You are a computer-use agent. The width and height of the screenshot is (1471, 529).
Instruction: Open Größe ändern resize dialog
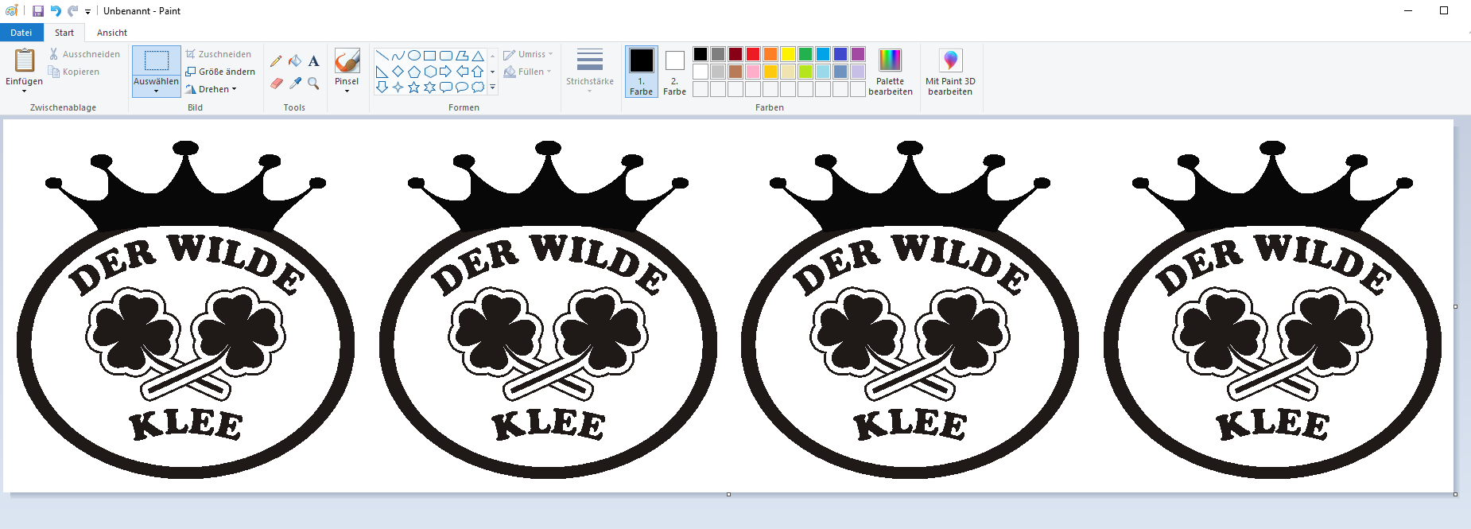(220, 72)
